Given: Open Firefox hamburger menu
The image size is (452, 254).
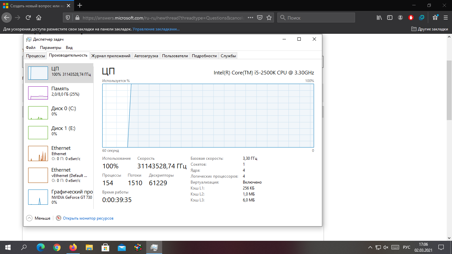Looking at the screenshot, I should click(x=446, y=18).
